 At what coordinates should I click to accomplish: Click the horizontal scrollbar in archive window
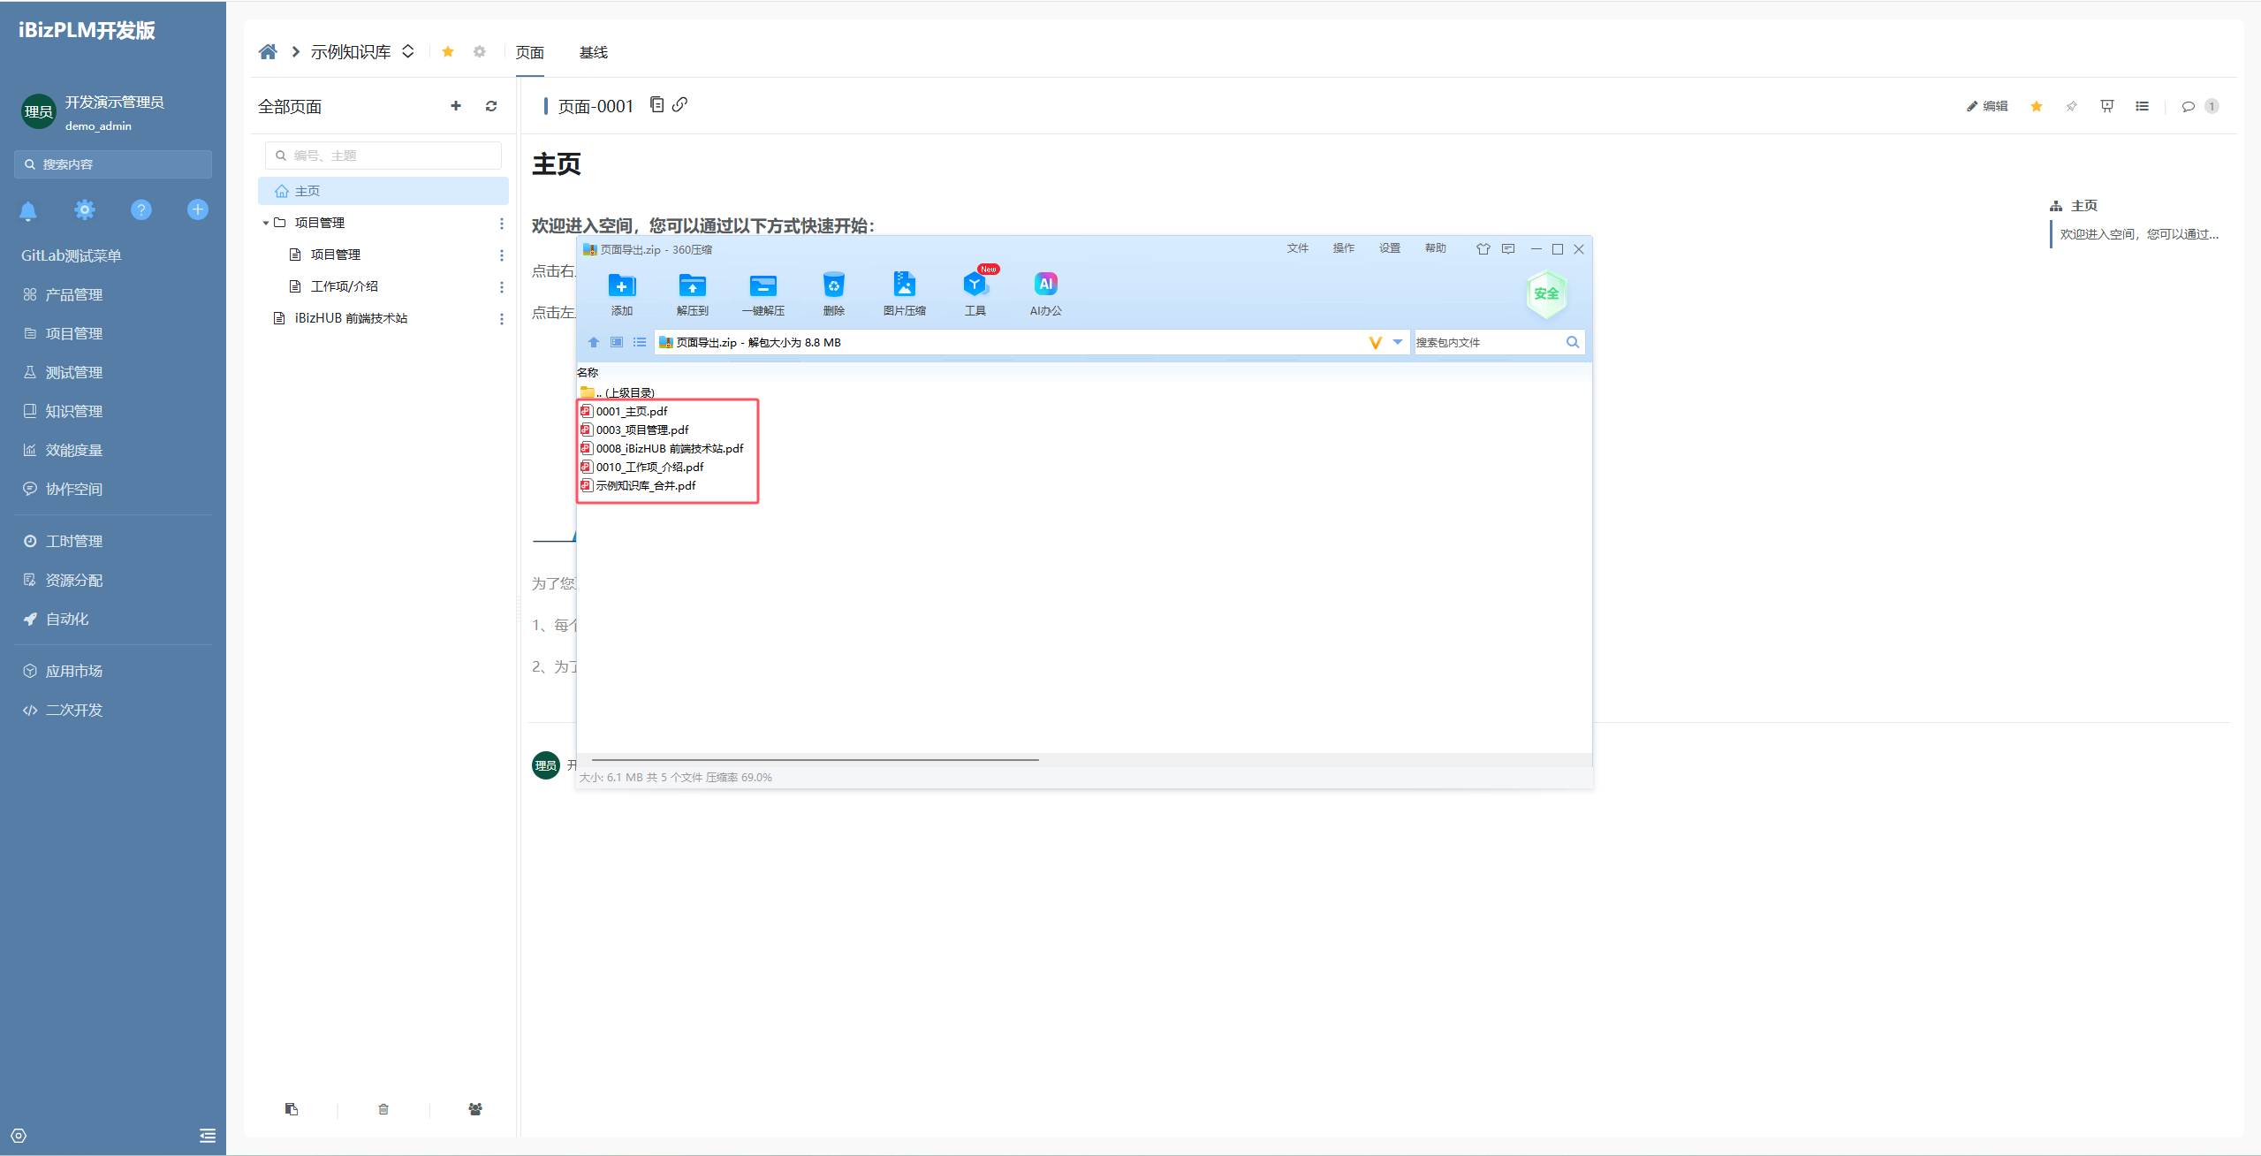click(815, 759)
